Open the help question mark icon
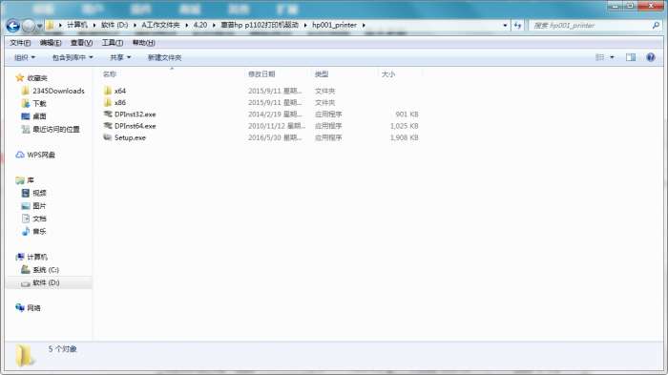Viewport: 668px width, 375px height. (651, 57)
